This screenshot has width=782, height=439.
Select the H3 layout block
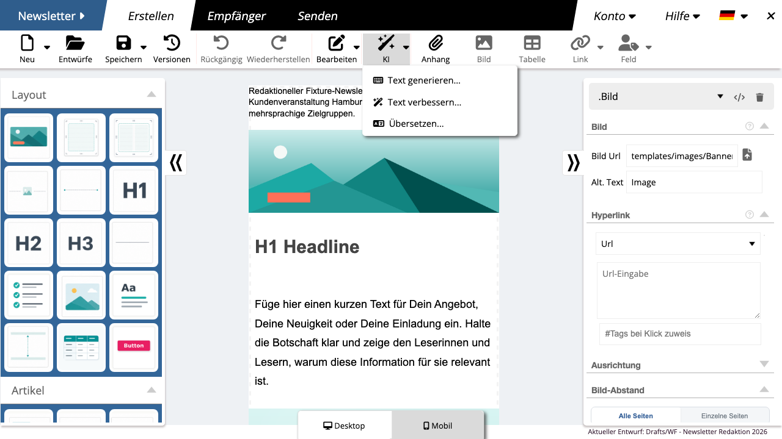click(x=81, y=243)
